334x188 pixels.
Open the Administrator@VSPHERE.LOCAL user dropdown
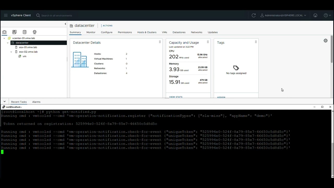click(x=283, y=15)
